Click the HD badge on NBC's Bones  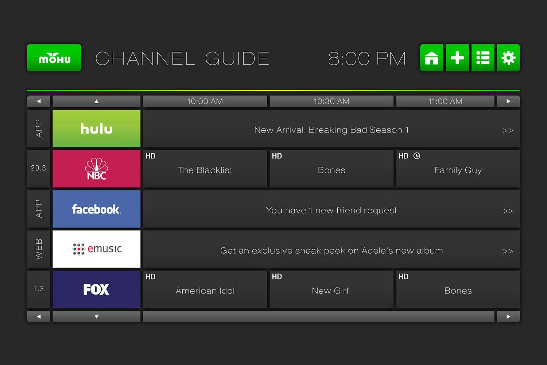click(x=277, y=156)
